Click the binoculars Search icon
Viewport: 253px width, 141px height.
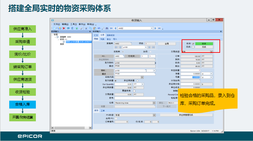(107, 28)
